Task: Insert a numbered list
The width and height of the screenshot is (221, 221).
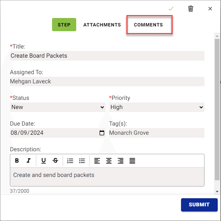Action: tap(70, 161)
